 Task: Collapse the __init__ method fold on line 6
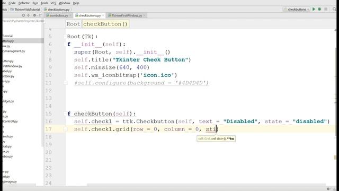[65, 44]
